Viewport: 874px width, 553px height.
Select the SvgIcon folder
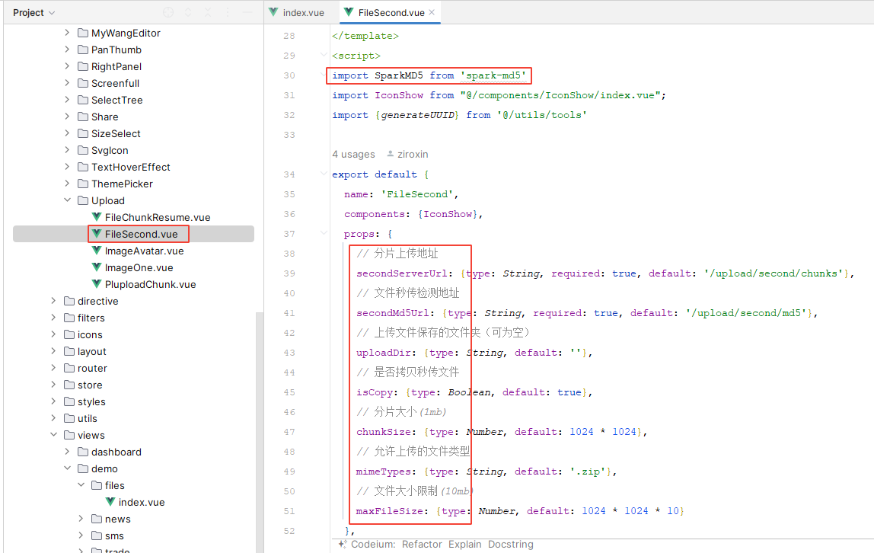110,151
